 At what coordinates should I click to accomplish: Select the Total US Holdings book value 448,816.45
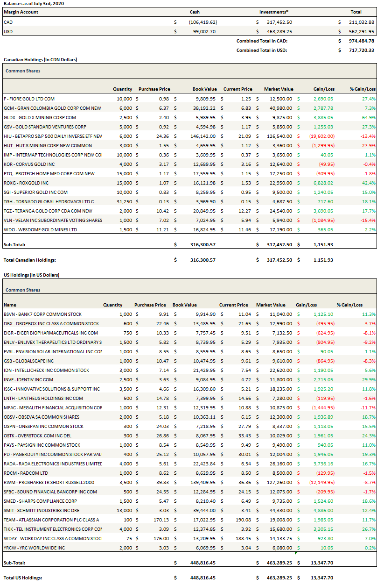202,578
